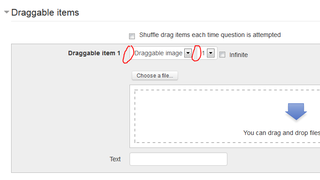Image resolution: width=320 pixels, height=180 pixels.
Task: Click the Infinite label
Action: [x=239, y=55]
